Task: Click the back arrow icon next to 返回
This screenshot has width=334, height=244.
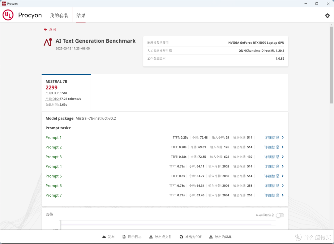Action: pyautogui.click(x=45, y=29)
